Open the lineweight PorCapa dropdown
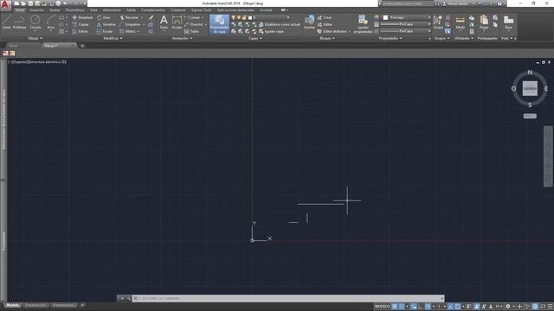This screenshot has width=554, height=311. [406, 24]
